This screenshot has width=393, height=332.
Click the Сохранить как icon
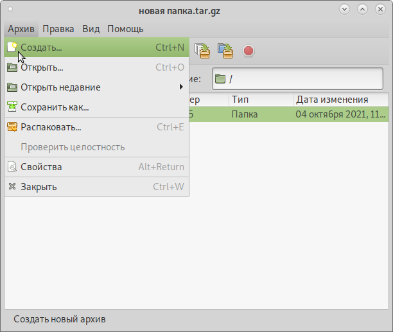click(x=12, y=107)
